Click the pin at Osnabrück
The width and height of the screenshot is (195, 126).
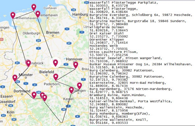point(28,63)
